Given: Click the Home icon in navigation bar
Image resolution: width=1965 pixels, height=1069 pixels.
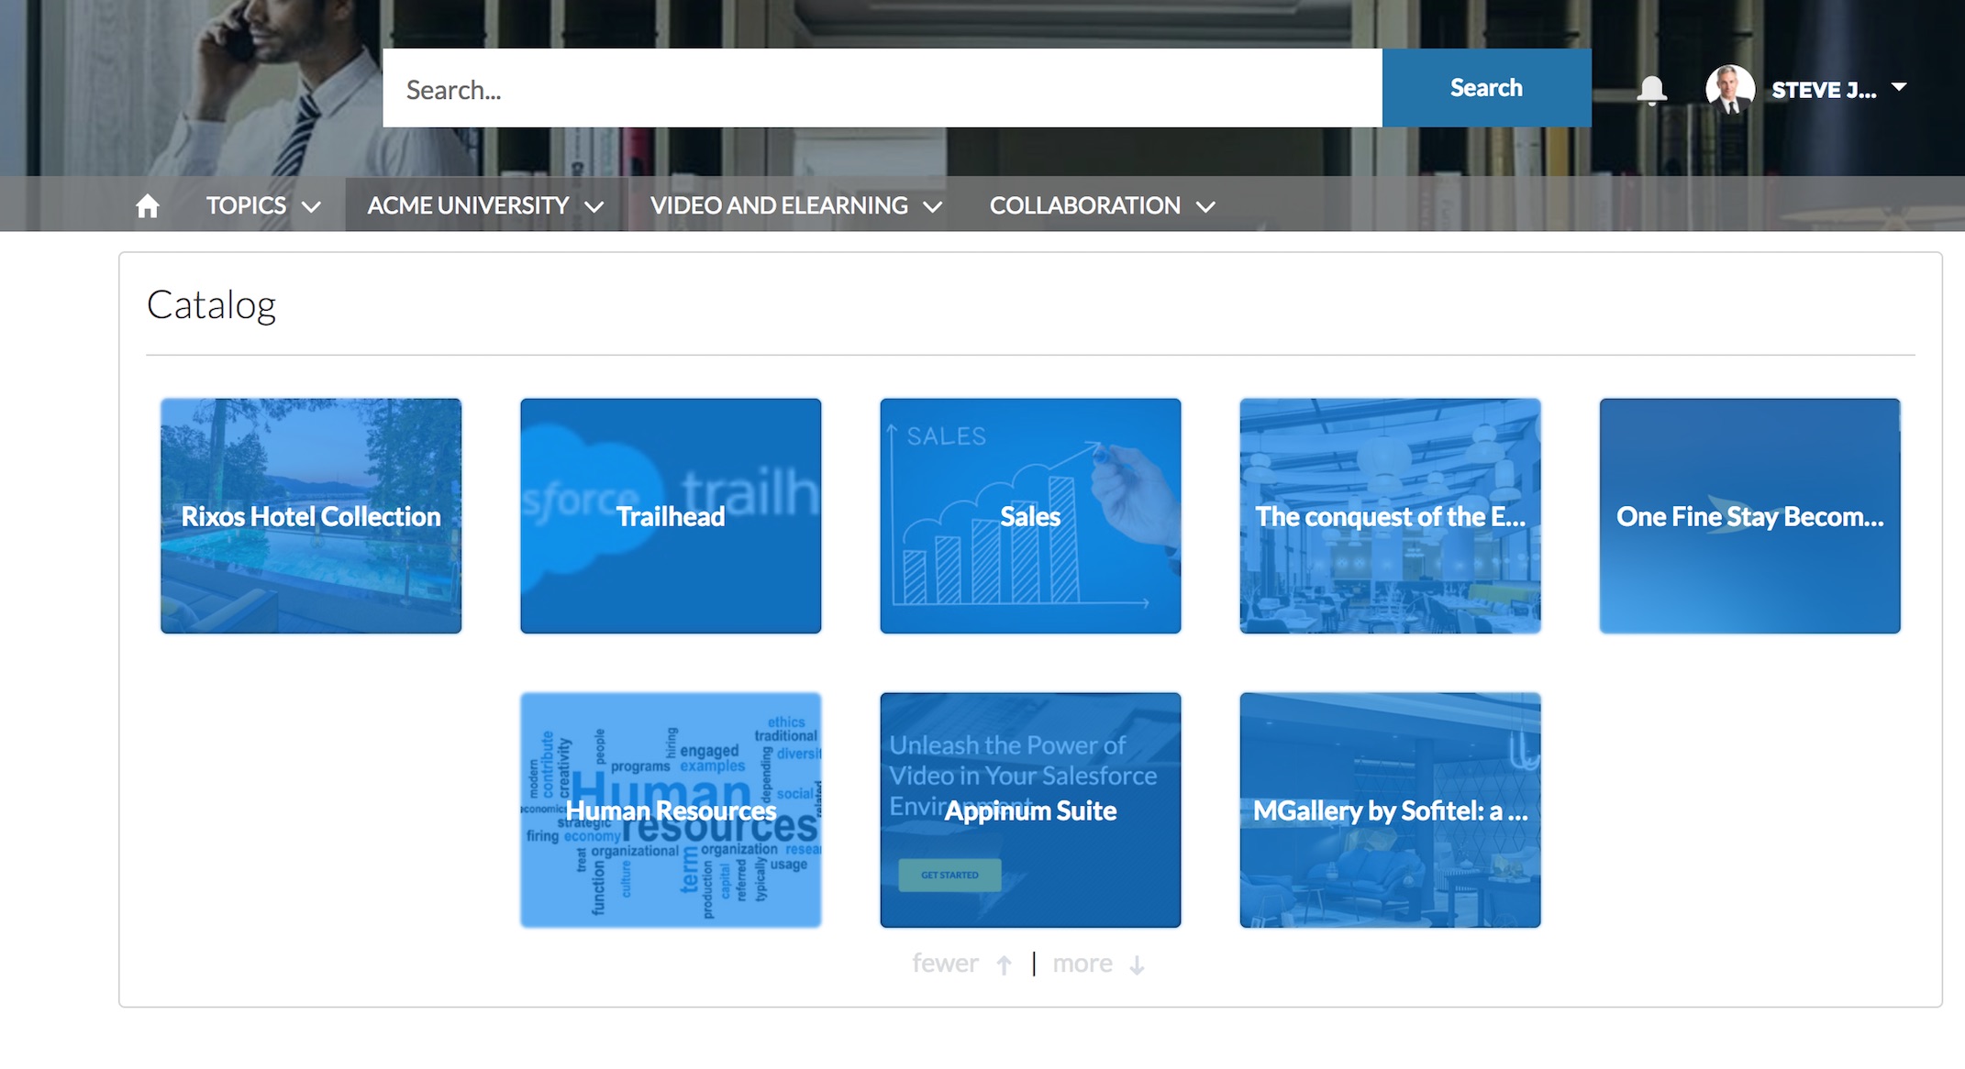Looking at the screenshot, I should click(x=148, y=206).
